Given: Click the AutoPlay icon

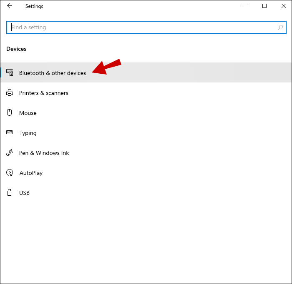Looking at the screenshot, I should pos(10,172).
